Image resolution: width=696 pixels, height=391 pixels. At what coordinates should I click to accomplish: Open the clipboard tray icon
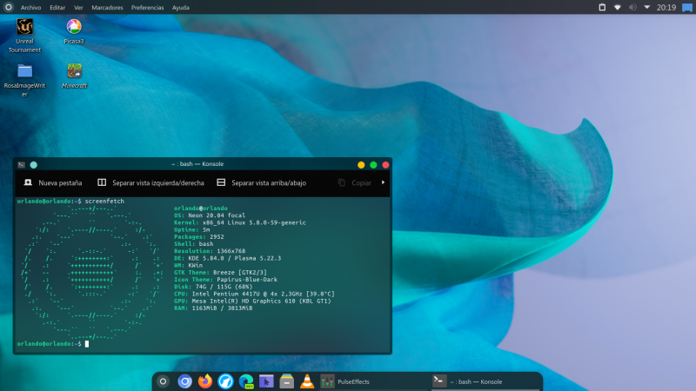click(601, 7)
